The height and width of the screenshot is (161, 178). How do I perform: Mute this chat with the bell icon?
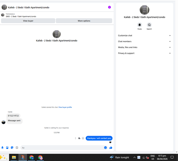pos(140,25)
